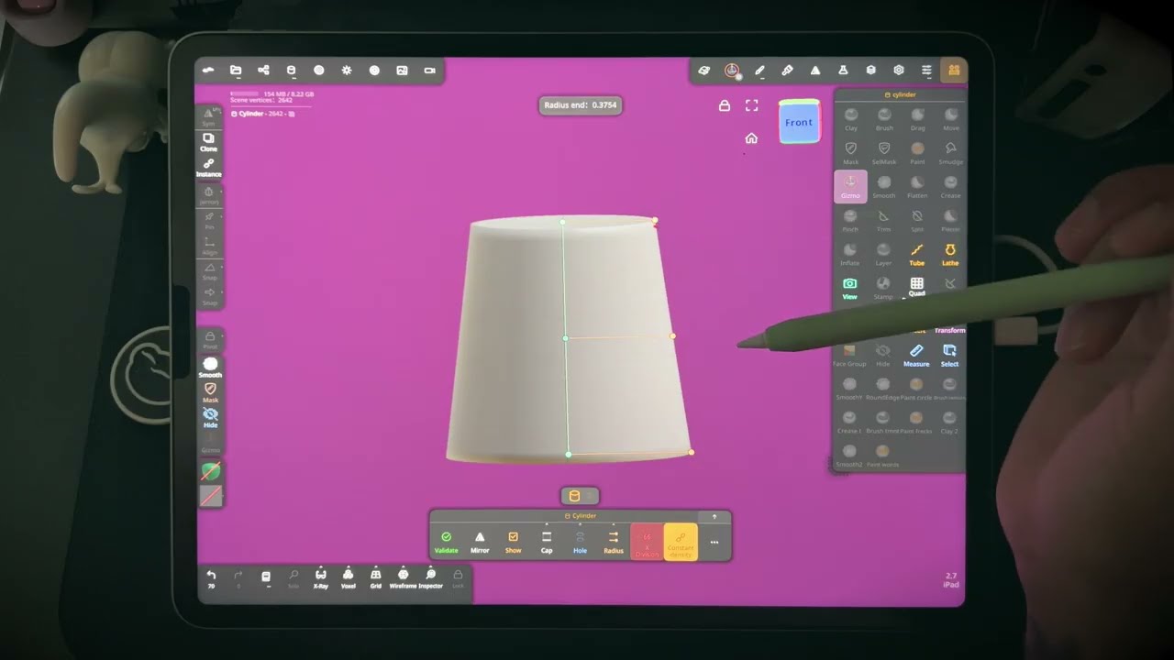Viewport: 1174px width, 660px height.
Task: Toggle the Sym symmetry button
Action: click(209, 116)
